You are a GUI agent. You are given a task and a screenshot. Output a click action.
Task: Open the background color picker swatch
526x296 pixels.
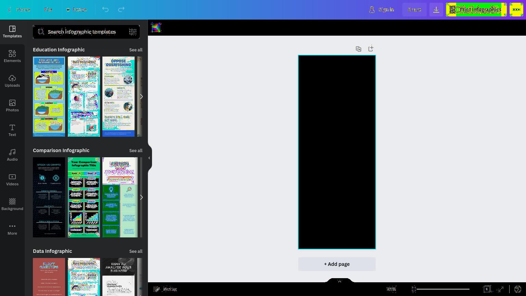pyautogui.click(x=156, y=28)
